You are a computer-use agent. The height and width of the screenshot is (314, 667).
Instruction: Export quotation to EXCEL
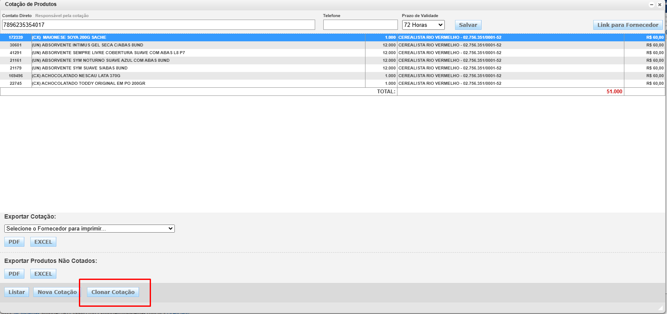coord(43,242)
